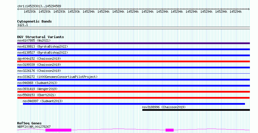Click the dgv404n152 (Chaisson2019) label
The height and width of the screenshot is (133, 258).
tap(39, 59)
